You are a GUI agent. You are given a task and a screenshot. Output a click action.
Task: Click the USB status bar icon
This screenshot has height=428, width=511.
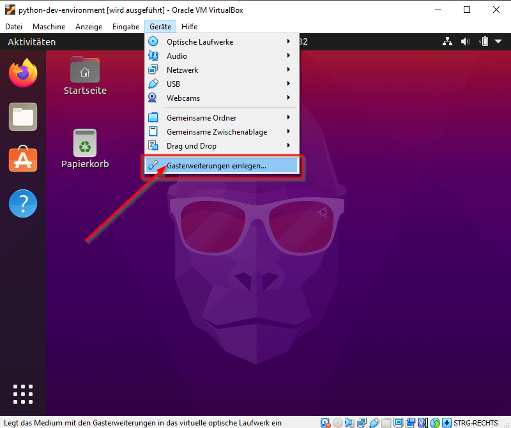point(375,422)
